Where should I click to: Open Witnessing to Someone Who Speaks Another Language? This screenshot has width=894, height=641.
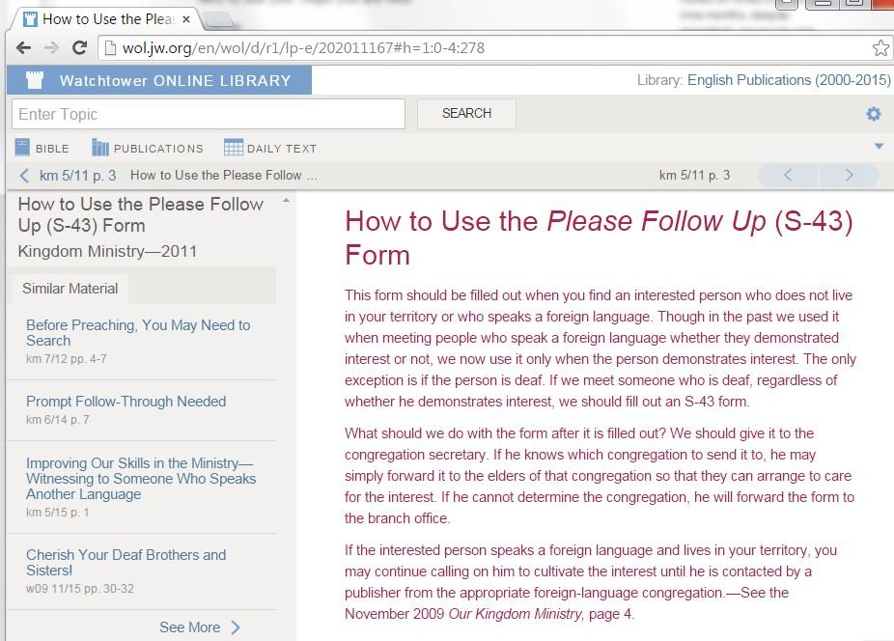coord(141,479)
